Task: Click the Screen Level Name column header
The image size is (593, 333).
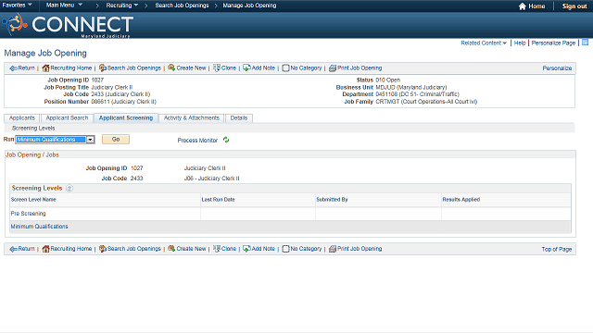Action: point(33,200)
